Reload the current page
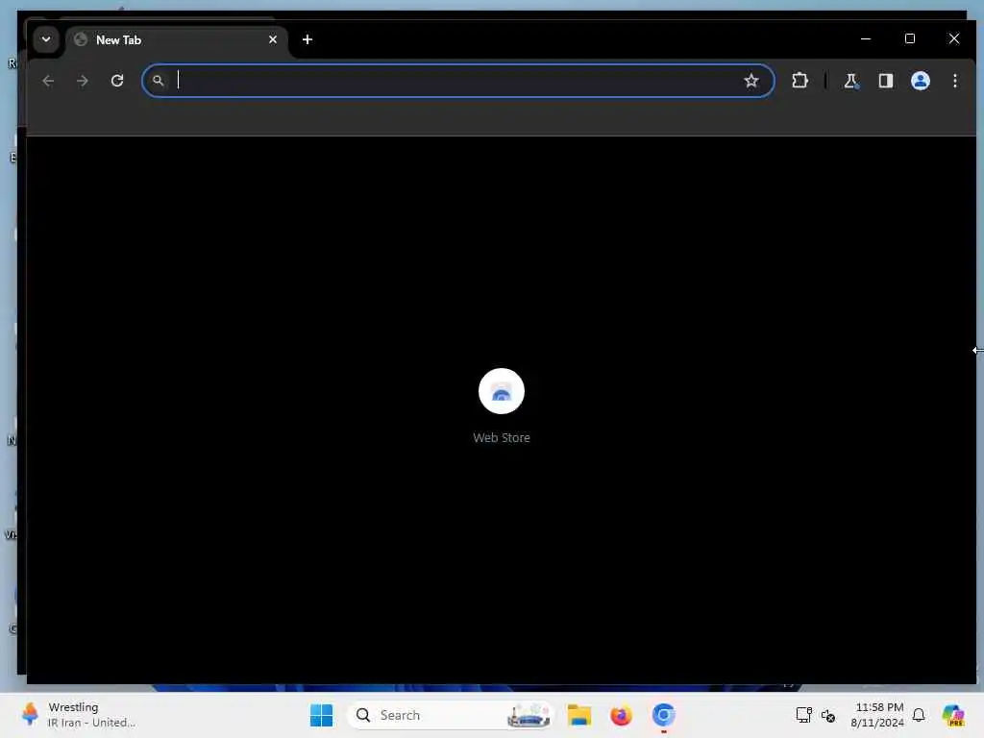This screenshot has height=738, width=984. coord(117,81)
